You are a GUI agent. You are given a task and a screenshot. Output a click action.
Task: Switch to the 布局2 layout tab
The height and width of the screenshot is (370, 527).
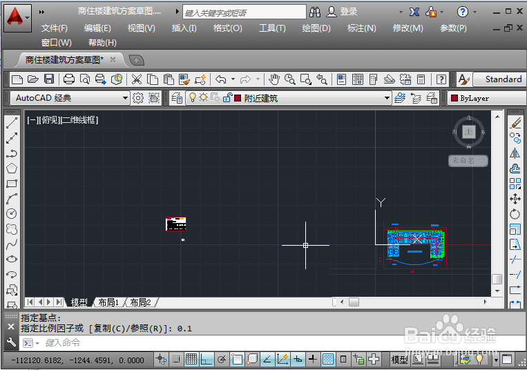pos(140,302)
